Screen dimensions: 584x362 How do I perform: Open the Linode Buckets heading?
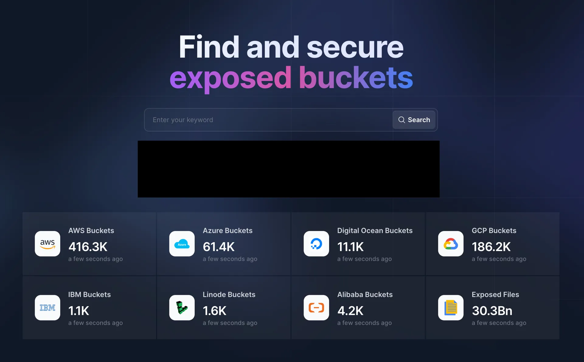pos(229,295)
